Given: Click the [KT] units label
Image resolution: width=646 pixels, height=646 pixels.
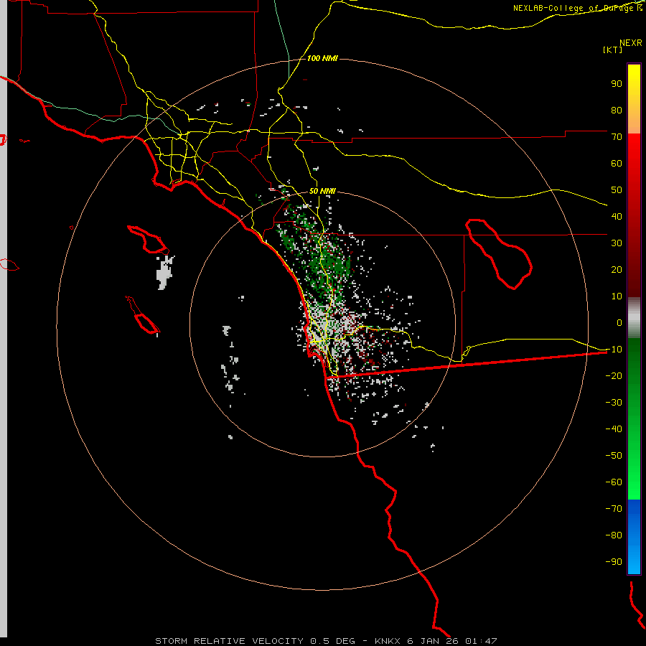Looking at the screenshot, I should tap(612, 50).
